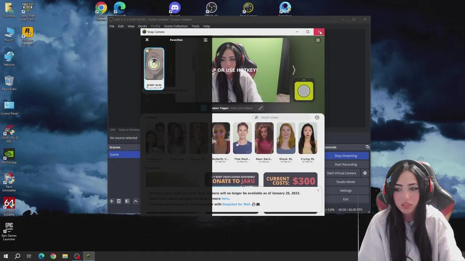Viewport: 465px width, 261px height.
Task: Open OBS Settings button
Action: [x=346, y=191]
